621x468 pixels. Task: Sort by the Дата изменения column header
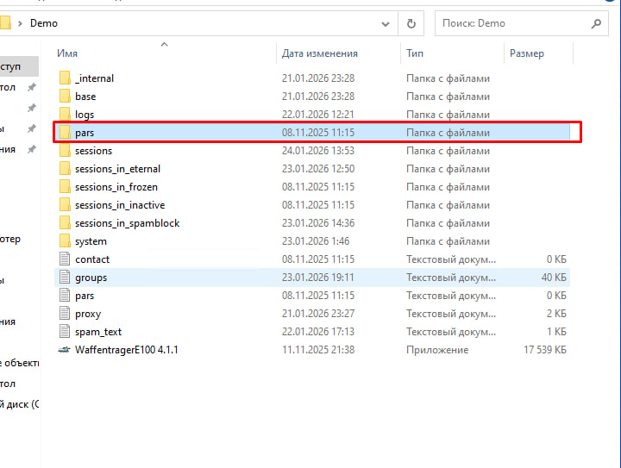click(x=319, y=53)
